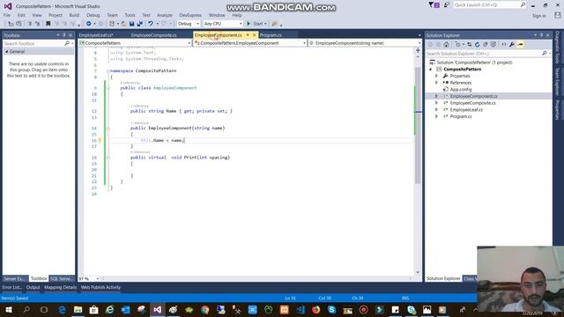564x317 pixels.
Task: Click the Toolbox search magnifier icon
Action: [x=67, y=43]
